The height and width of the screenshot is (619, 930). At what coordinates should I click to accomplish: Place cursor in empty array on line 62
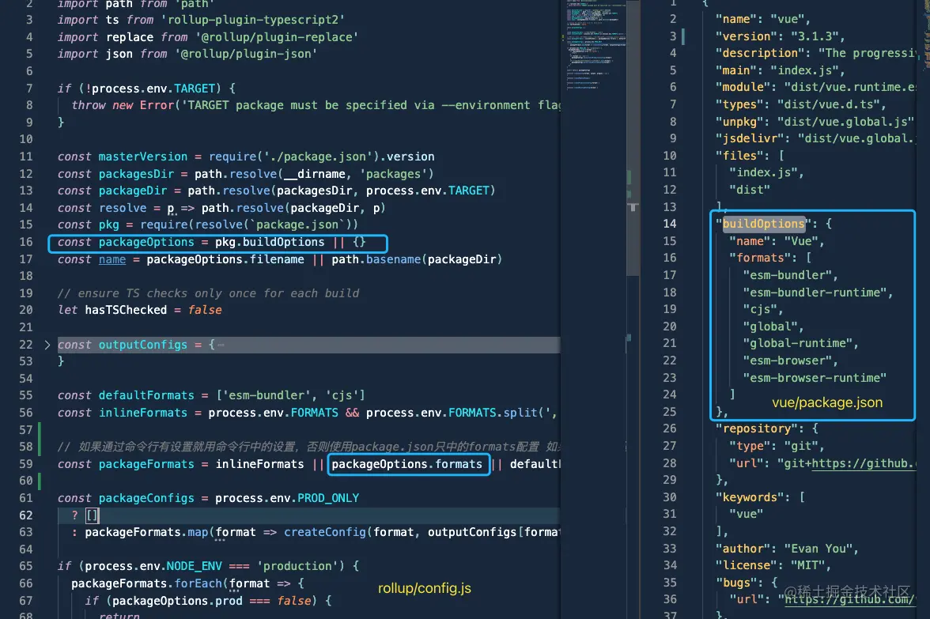coord(92,515)
